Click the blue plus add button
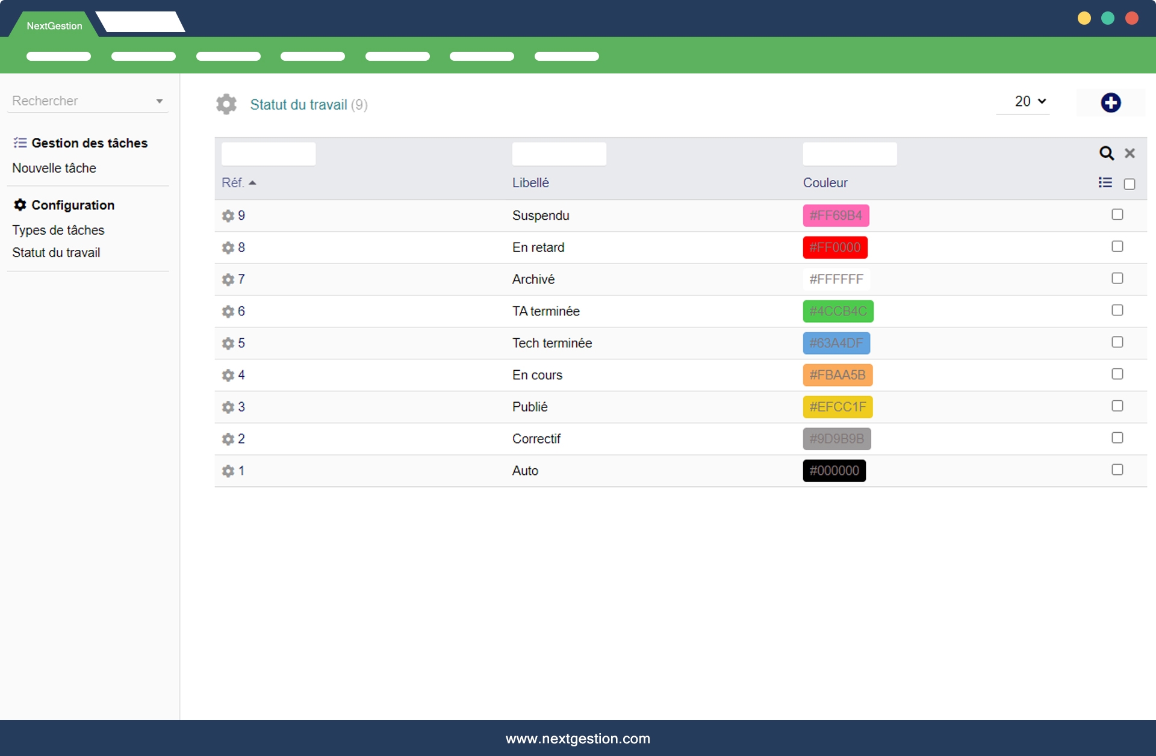This screenshot has height=756, width=1156. 1110,103
